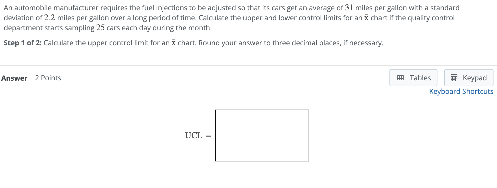Click the '2 Points' label
The image size is (497, 188).
[x=48, y=78]
